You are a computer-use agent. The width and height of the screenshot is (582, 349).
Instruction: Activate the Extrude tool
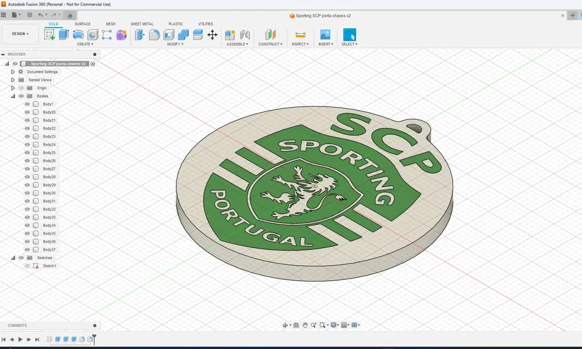point(63,35)
